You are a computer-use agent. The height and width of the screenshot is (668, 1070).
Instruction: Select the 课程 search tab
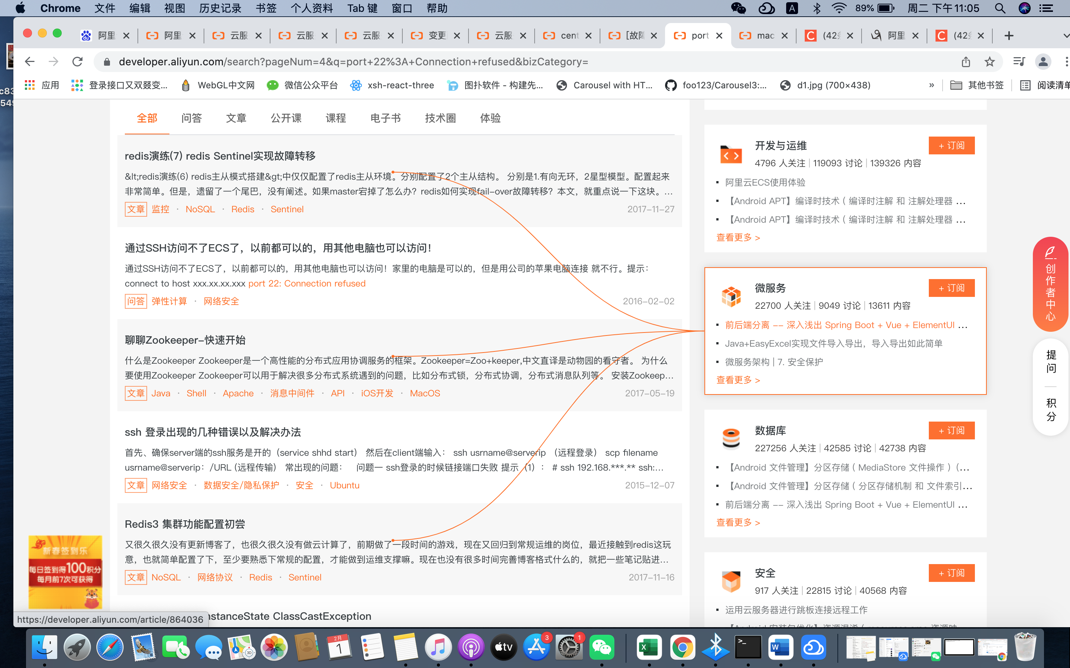(335, 118)
